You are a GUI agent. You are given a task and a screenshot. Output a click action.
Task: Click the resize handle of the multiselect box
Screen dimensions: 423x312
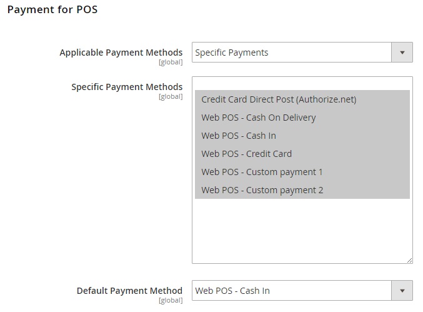coord(409,261)
